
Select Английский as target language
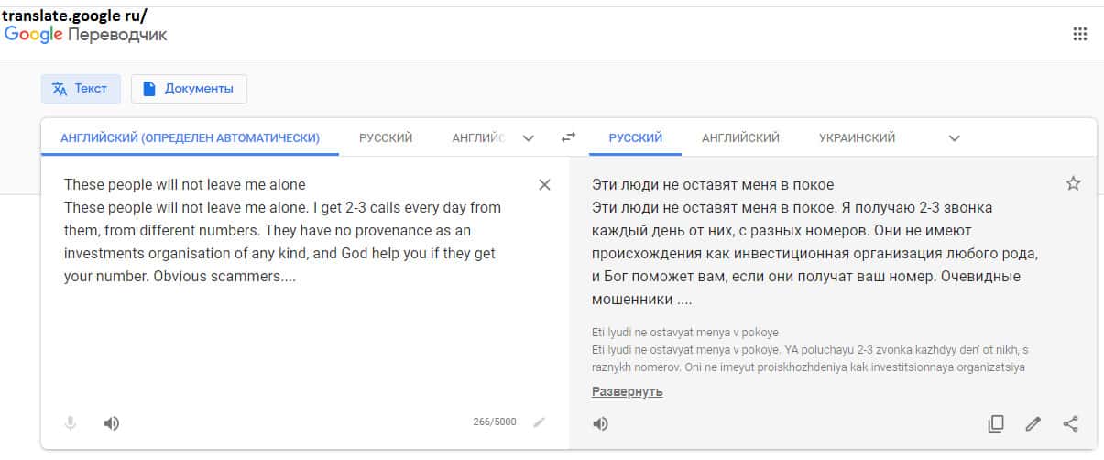point(740,138)
